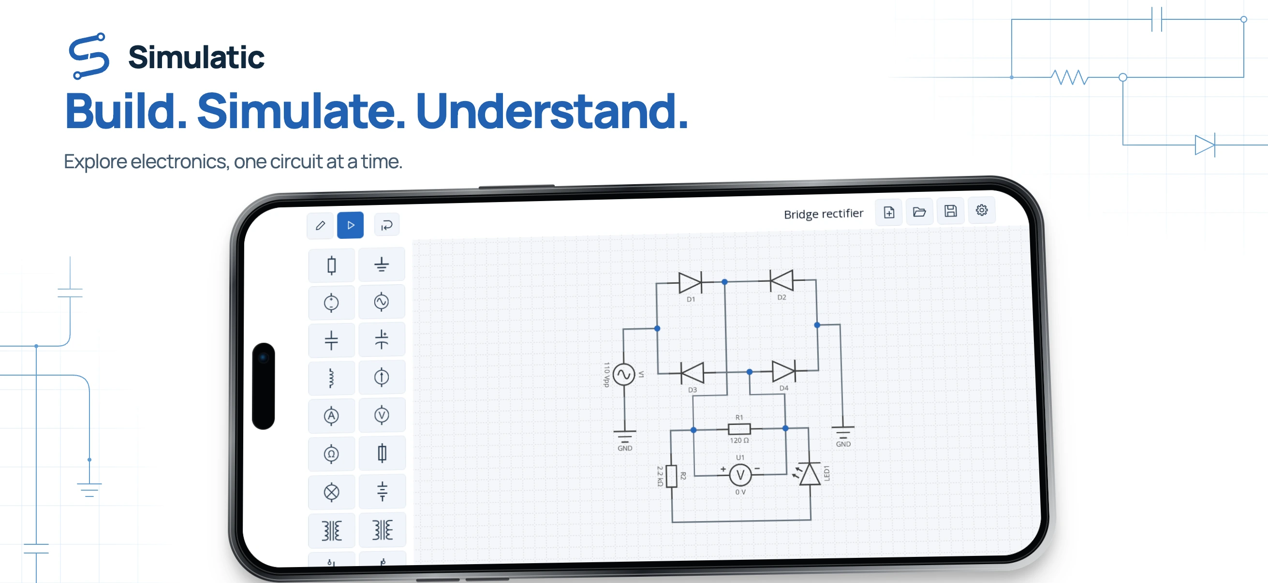Select diode D2 on the canvas
The height and width of the screenshot is (583, 1268).
pyautogui.click(x=781, y=280)
